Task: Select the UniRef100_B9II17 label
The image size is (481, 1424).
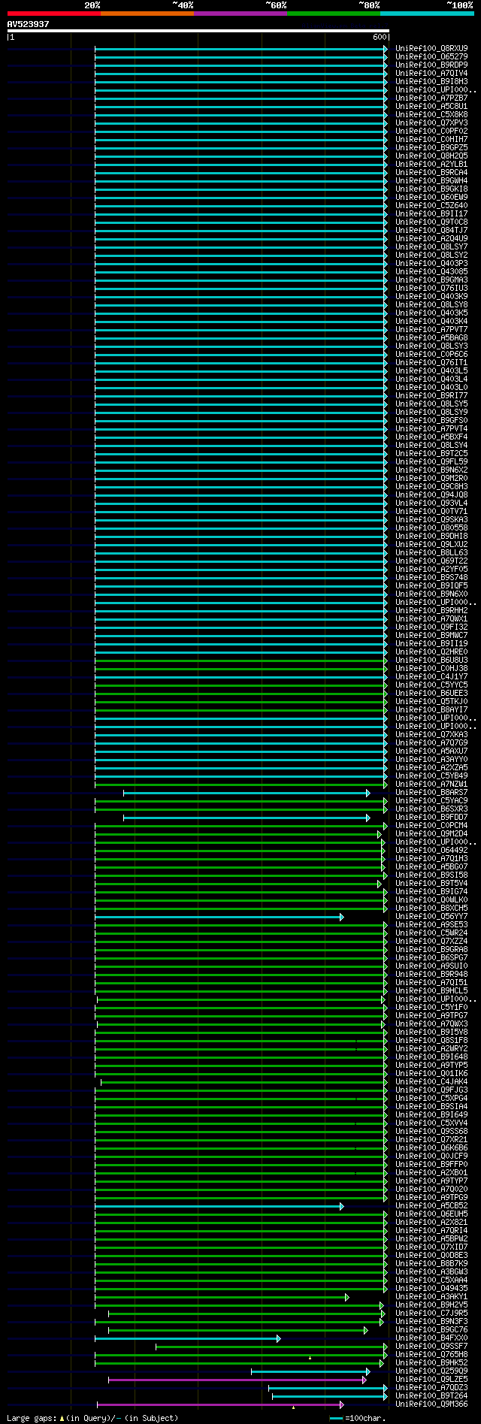Action: coord(431,213)
